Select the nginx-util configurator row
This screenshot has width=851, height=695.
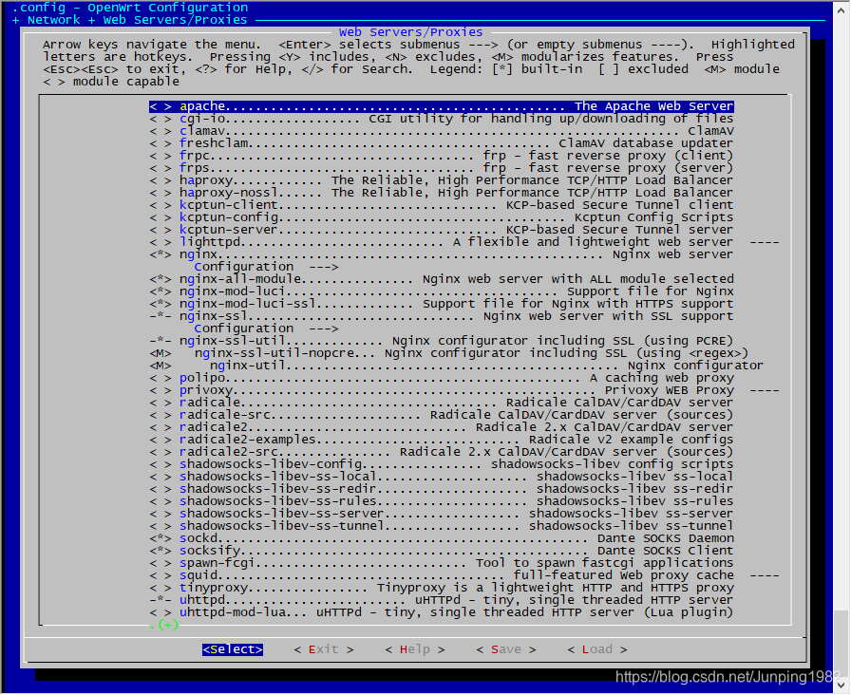(457, 366)
